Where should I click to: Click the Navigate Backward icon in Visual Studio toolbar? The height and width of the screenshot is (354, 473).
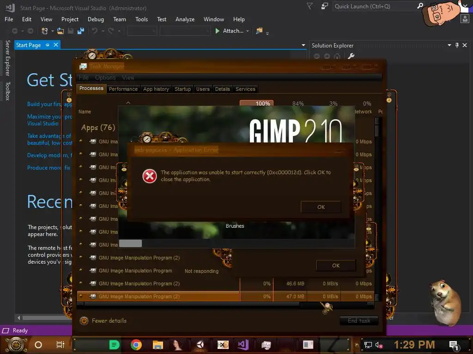pyautogui.click(x=14, y=31)
